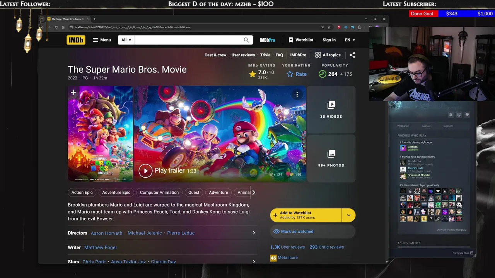Open director Pierre Leduc's page
The image size is (495, 278).
point(181,233)
